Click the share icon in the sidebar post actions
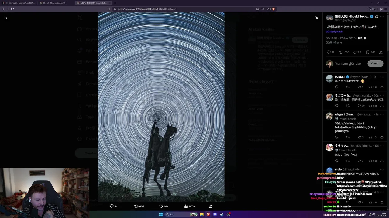Viewport: 389px width, 218px height. tap(381, 52)
